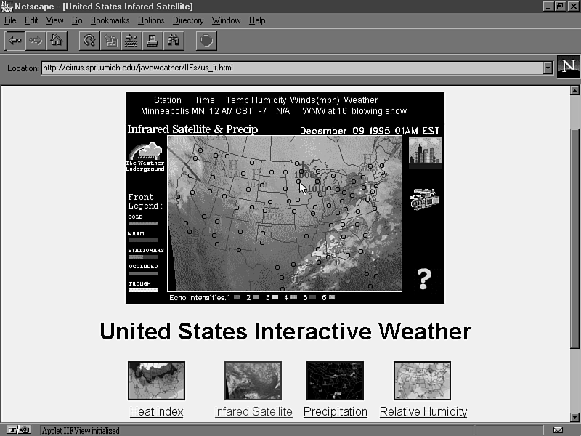The image size is (581, 436).
Task: Click the Print toolbar icon
Action: pyautogui.click(x=152, y=41)
